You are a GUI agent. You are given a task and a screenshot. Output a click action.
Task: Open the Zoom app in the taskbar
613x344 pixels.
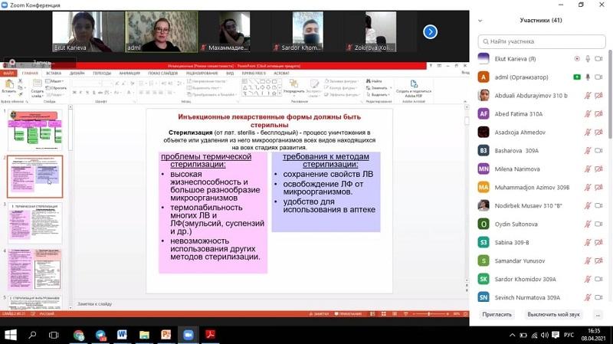(x=187, y=335)
